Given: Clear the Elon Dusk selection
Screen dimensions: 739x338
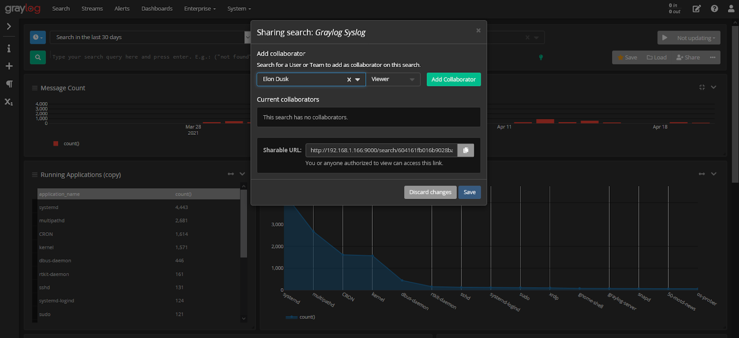Looking at the screenshot, I should [349, 79].
